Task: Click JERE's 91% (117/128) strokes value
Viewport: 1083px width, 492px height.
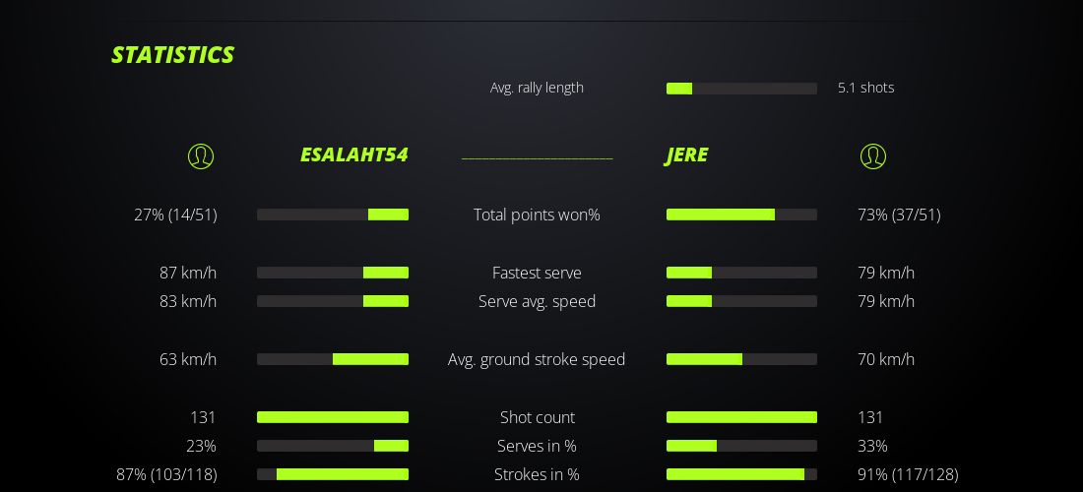Action: tap(908, 474)
